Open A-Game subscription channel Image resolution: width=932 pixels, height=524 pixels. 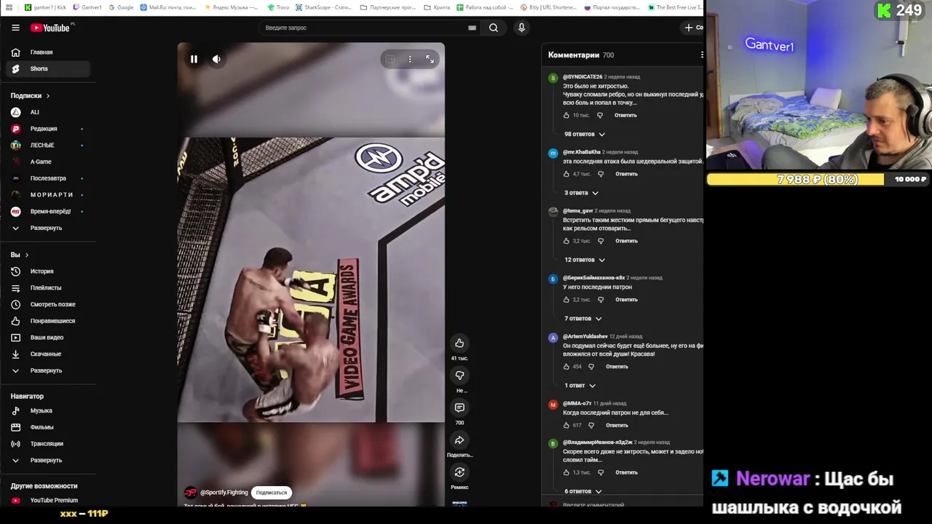point(48,162)
